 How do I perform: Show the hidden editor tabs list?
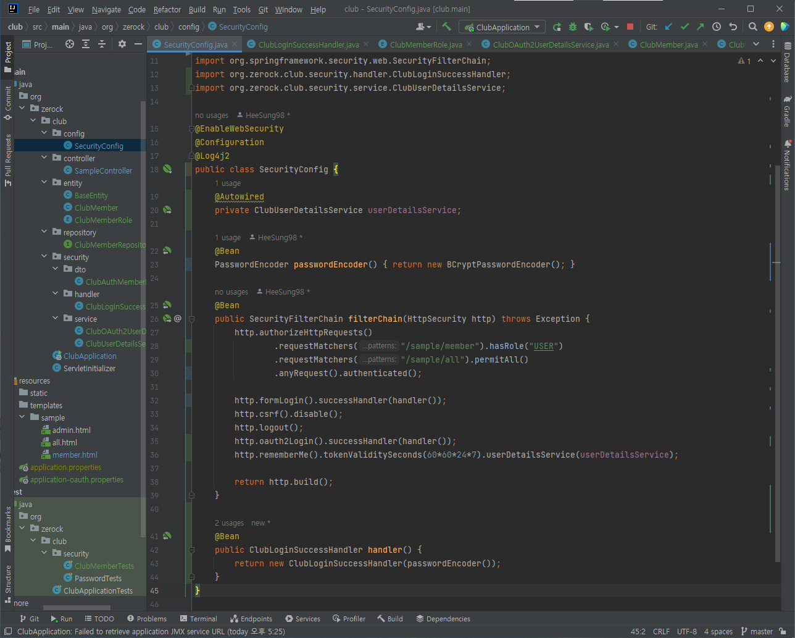pyautogui.click(x=756, y=44)
